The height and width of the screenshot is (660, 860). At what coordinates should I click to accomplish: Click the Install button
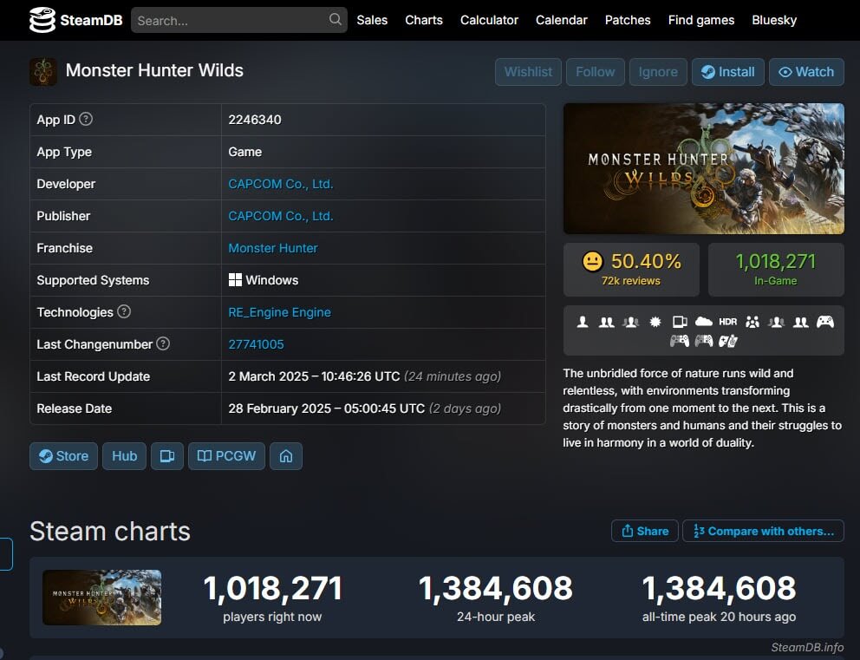click(x=728, y=72)
